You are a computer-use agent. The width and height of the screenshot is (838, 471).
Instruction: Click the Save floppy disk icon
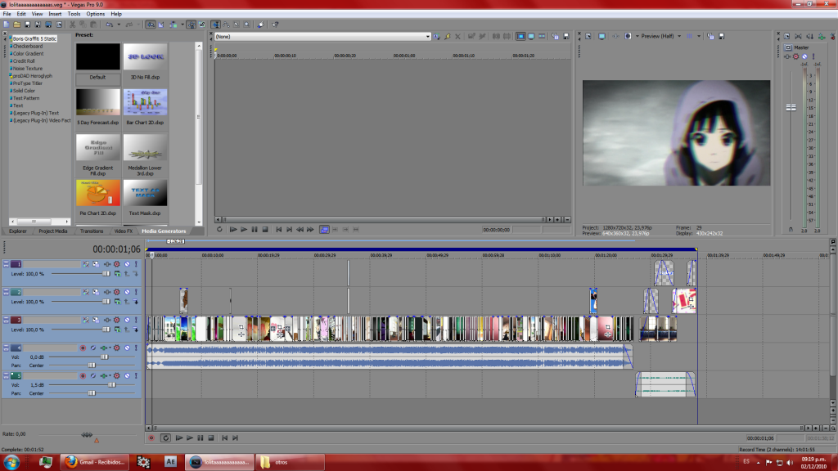tap(27, 25)
